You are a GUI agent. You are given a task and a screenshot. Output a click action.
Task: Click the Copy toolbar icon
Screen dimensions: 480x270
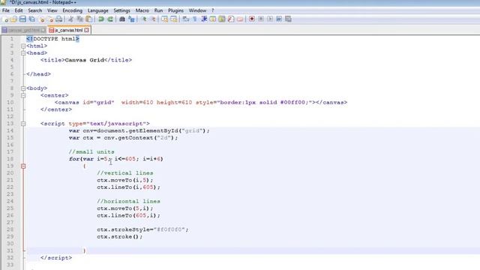(x=80, y=19)
